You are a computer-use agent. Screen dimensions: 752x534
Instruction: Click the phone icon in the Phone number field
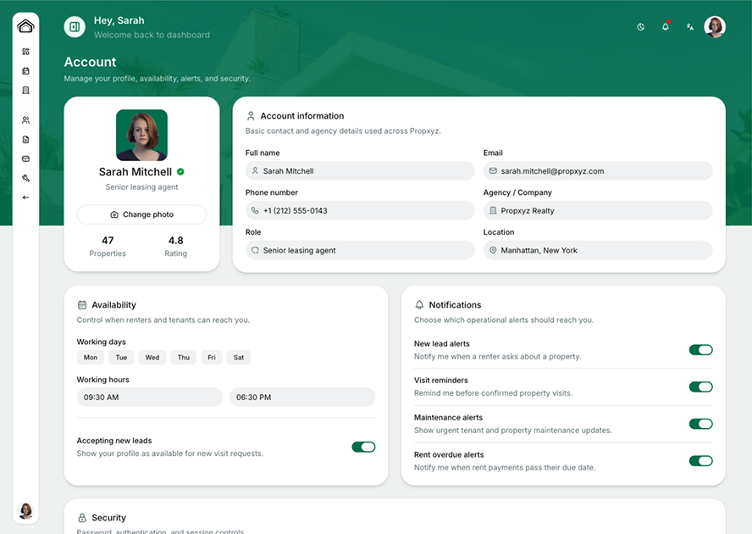(255, 210)
